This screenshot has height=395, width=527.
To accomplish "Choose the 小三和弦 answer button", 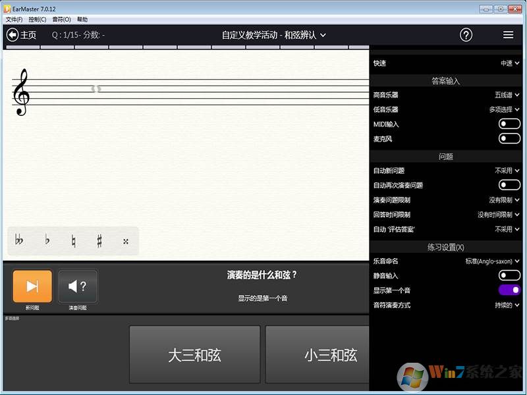I will 323,355.
